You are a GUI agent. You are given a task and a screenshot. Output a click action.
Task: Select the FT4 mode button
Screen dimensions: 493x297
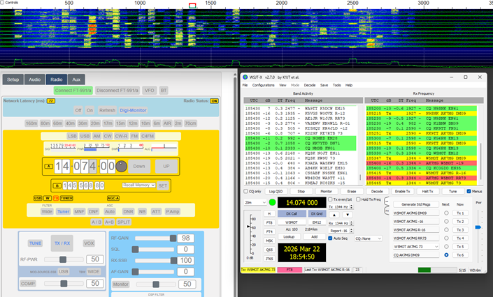click(269, 231)
